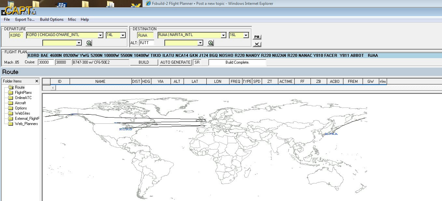Click the ALT column header
Image resolution: width=442 pixels, height=201 pixels.
coord(177,82)
